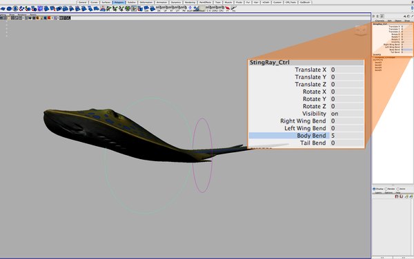Viewport: 414px width, 259px height.
Task: Create layer from selected objects
Action: (x=411, y=196)
